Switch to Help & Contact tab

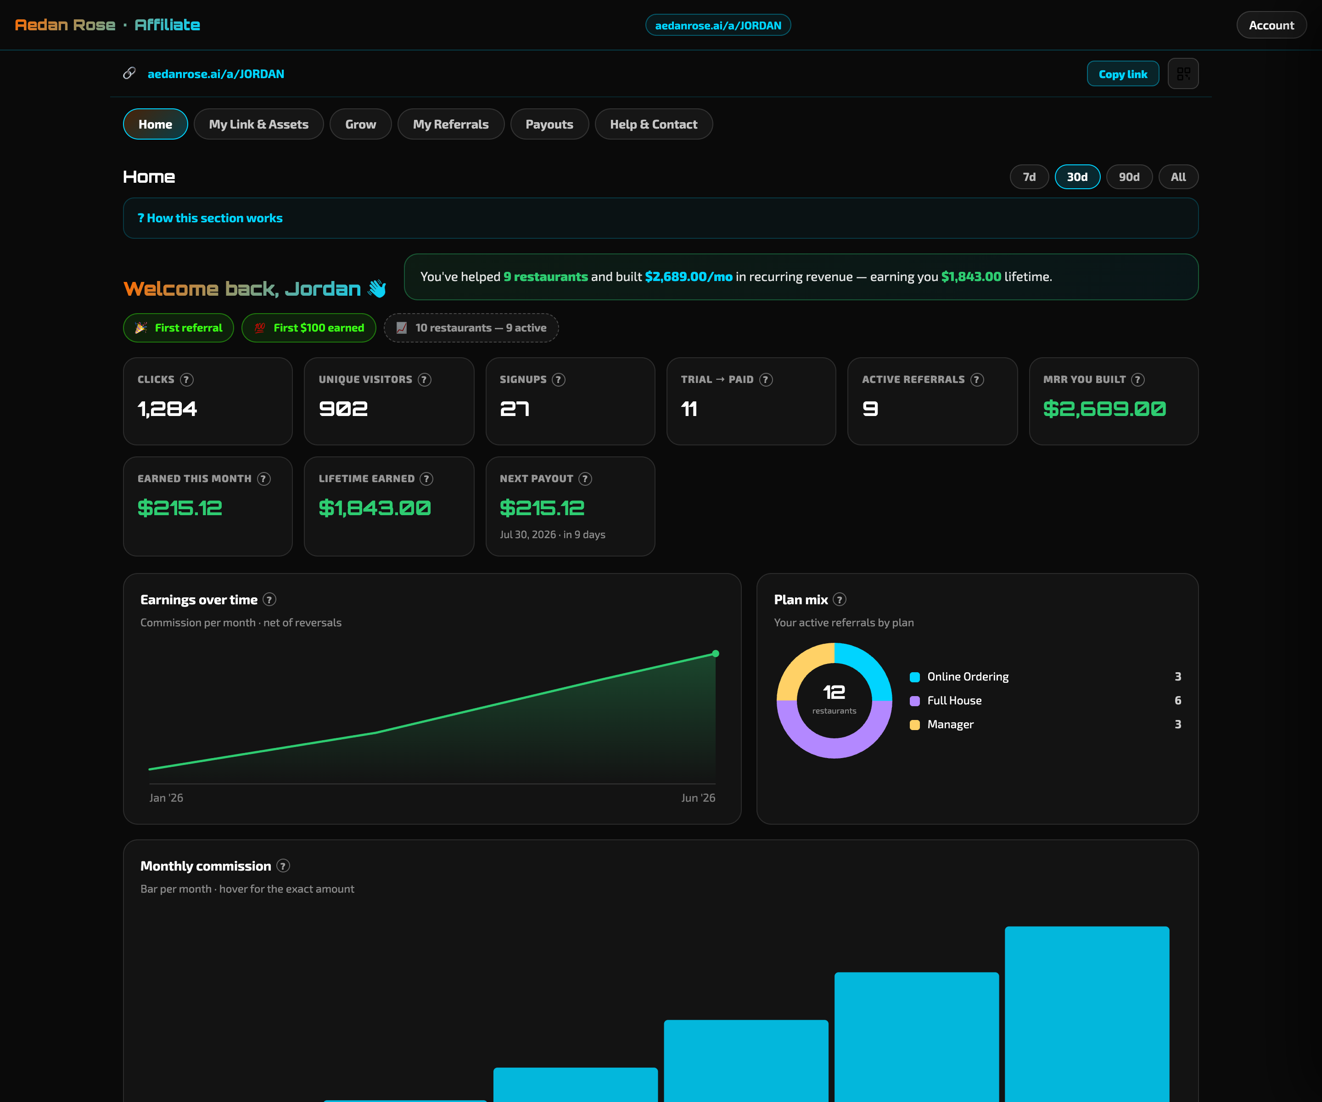(654, 124)
